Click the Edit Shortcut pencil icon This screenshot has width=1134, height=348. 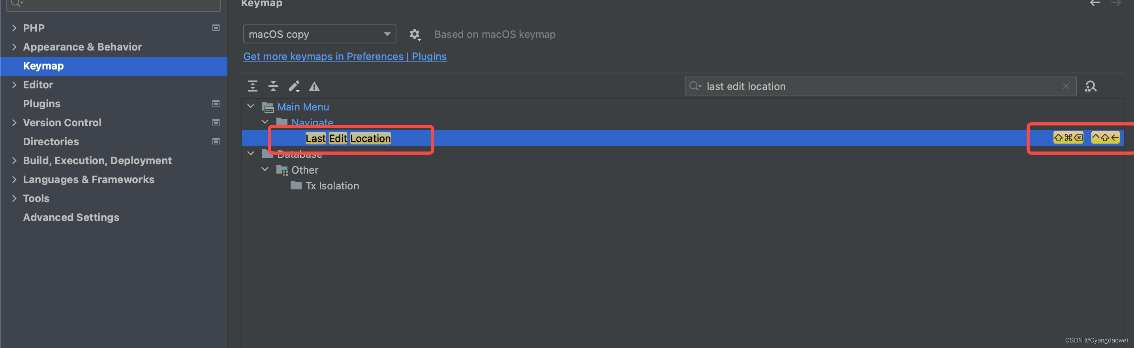click(x=294, y=86)
